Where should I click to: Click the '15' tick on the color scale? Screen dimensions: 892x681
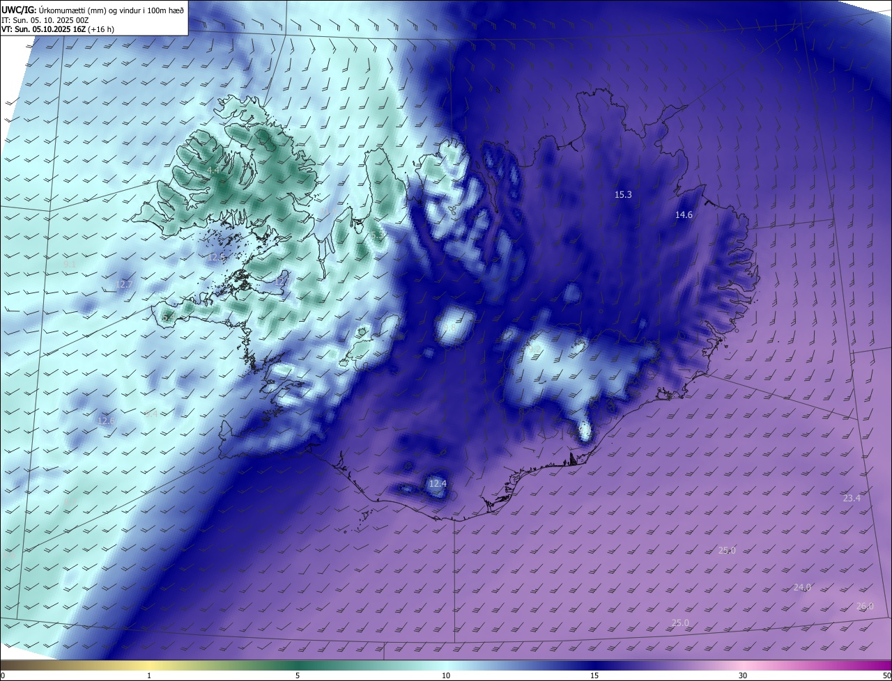(594, 675)
